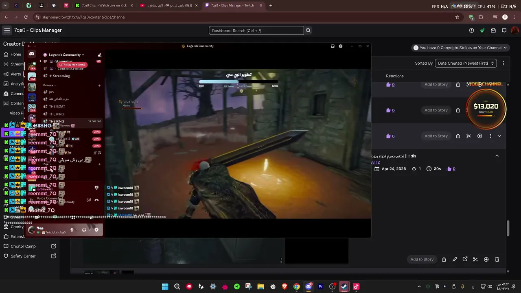Open Discord help icon in title bar
521x293 pixels.
coord(341,46)
